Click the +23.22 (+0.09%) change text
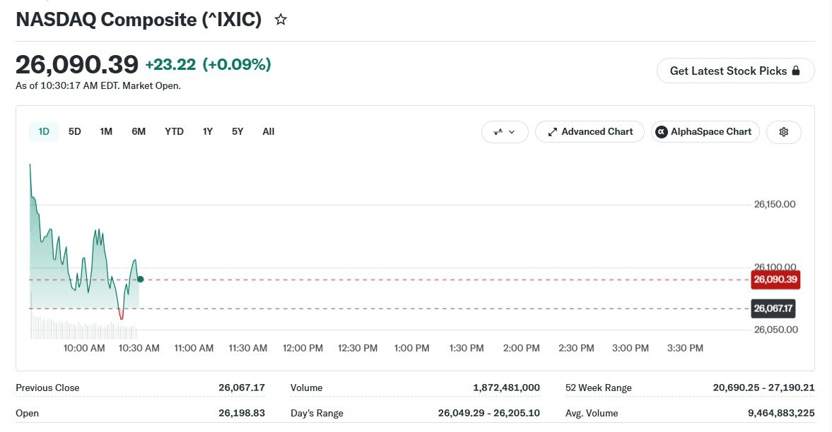 click(208, 65)
